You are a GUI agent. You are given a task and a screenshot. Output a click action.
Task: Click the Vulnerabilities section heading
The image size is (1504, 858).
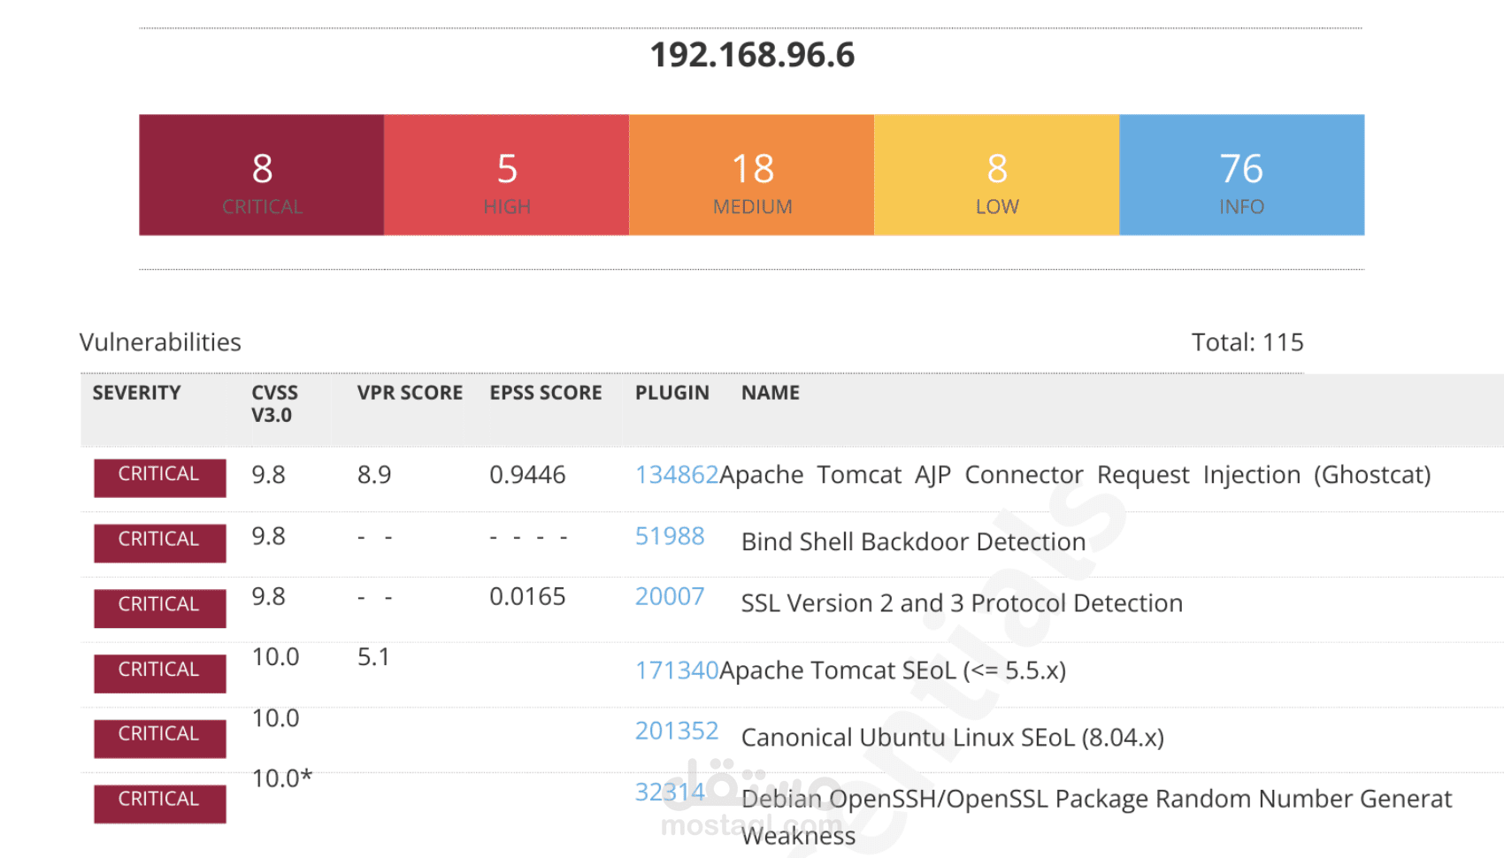160,342
